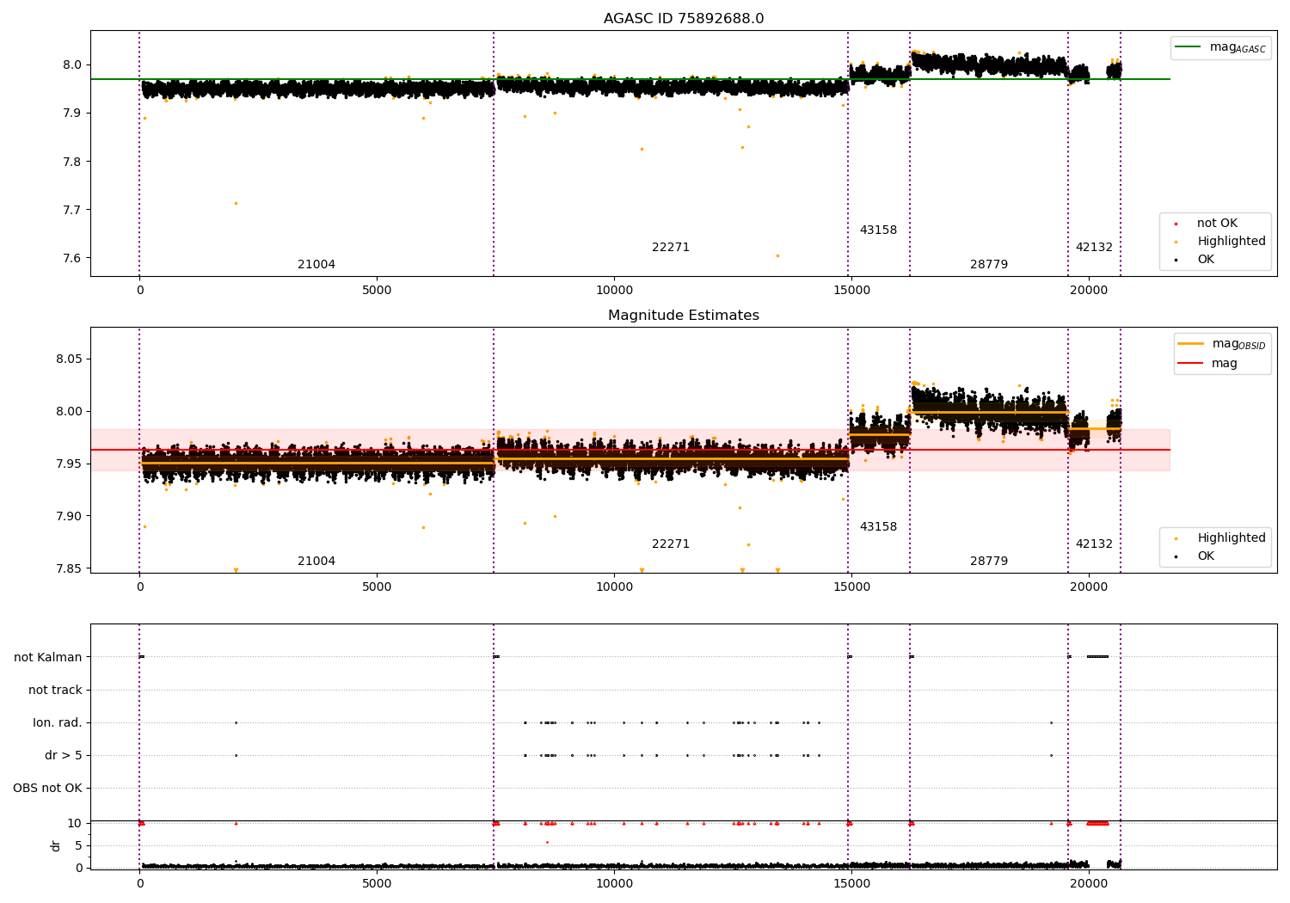Click obsid label 42132 in Magnitude Estimates plot
The height and width of the screenshot is (903, 1290).
click(1094, 544)
